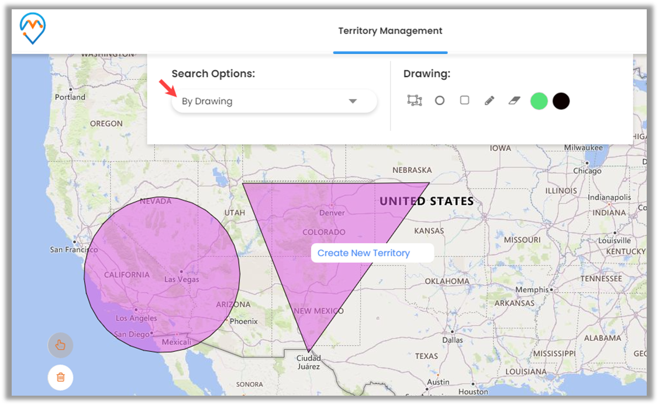Screen dimensions: 659x405
Task: Select the polygon drawing tool
Action: pos(415,100)
